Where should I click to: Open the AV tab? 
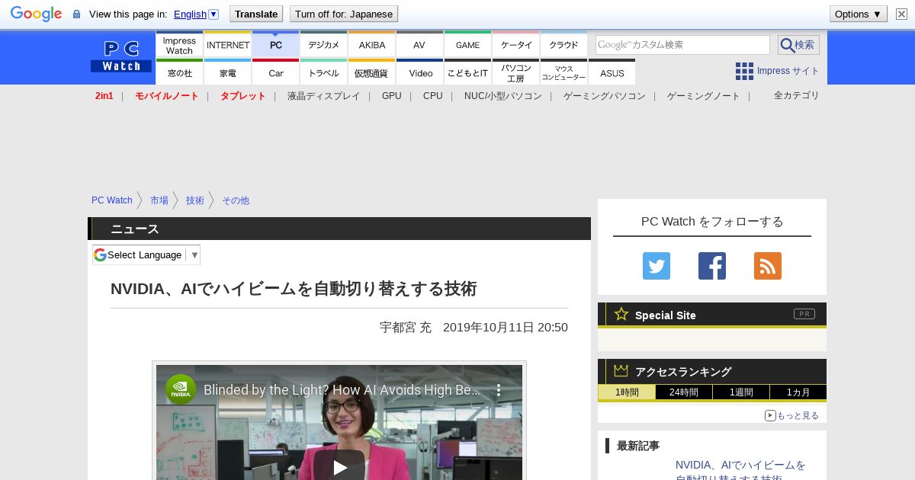[419, 45]
